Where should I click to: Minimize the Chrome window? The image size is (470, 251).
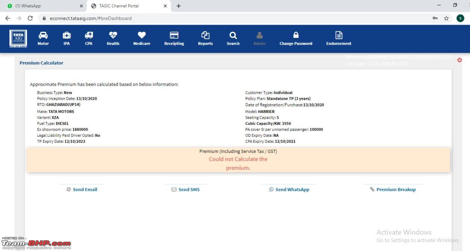click(x=439, y=5)
